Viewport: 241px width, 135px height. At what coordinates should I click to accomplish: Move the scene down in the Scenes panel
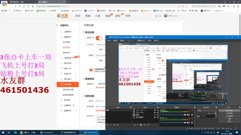pos(118,125)
